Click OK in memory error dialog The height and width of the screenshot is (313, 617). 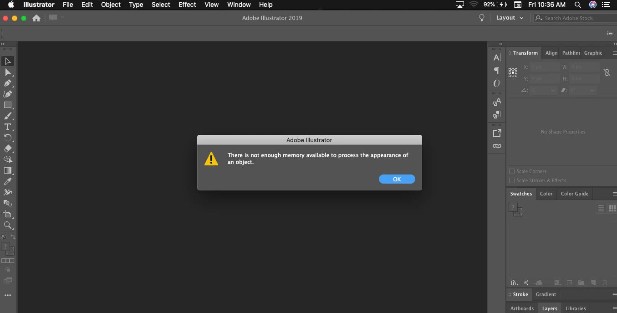point(397,179)
